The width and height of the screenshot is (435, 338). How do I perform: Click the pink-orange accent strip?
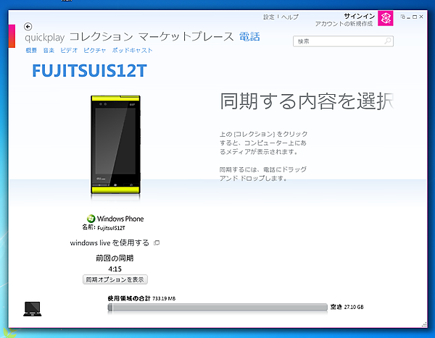pyautogui.click(x=12, y=36)
